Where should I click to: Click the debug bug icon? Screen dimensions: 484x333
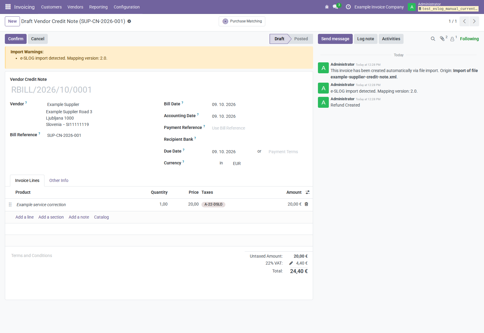click(x=327, y=7)
